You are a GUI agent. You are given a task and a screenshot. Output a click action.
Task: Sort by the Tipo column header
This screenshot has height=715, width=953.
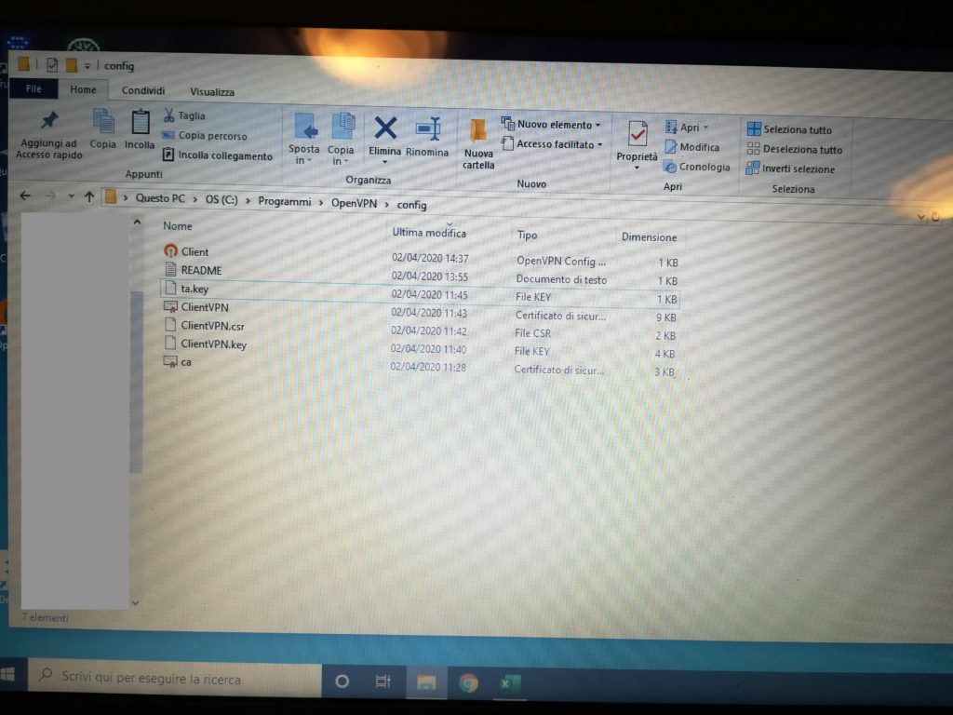click(x=527, y=235)
